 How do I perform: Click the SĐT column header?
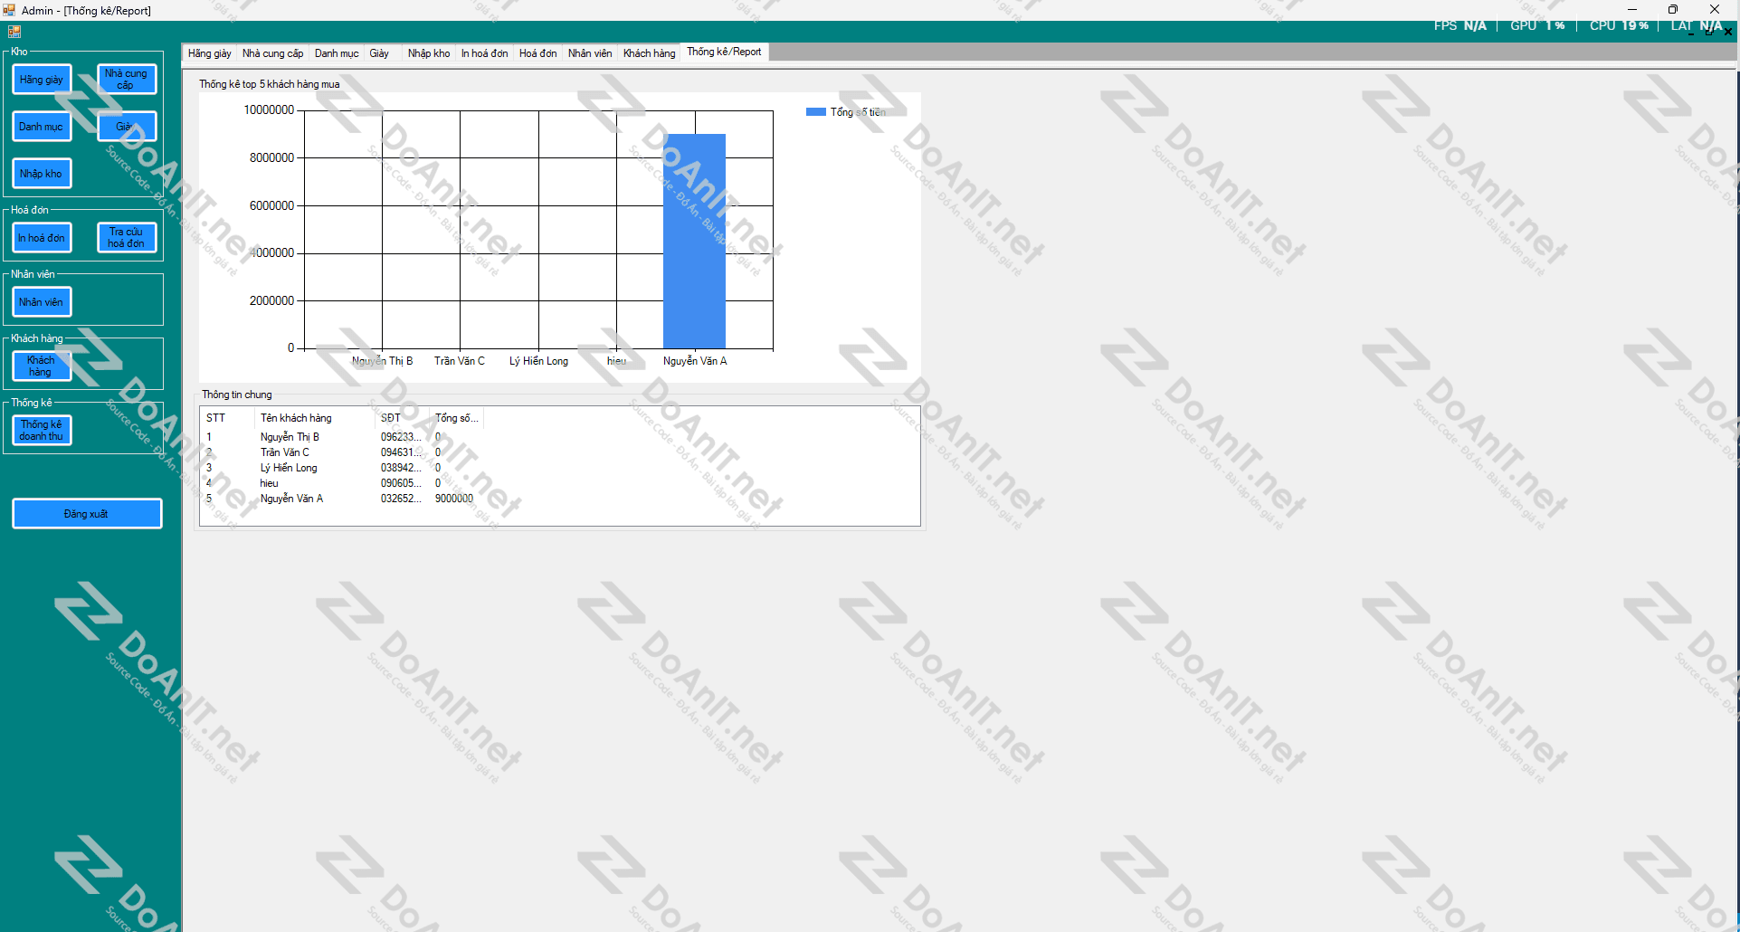tap(402, 418)
